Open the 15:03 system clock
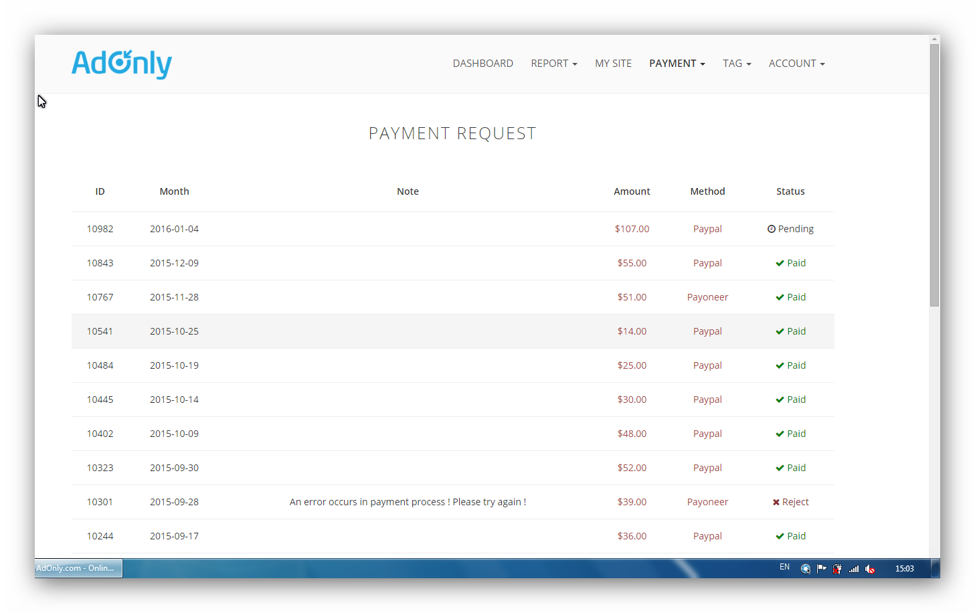Viewport: 975px width, 613px height. pos(905,569)
